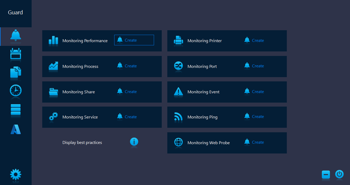350x185 pixels.
Task: Open the clock icon in sidebar
Action: tap(15, 91)
